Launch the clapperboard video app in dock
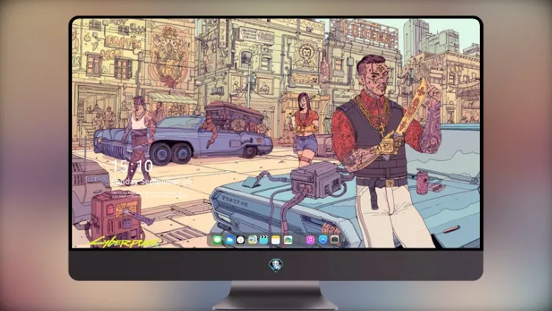This screenshot has height=311, width=552. (264, 240)
